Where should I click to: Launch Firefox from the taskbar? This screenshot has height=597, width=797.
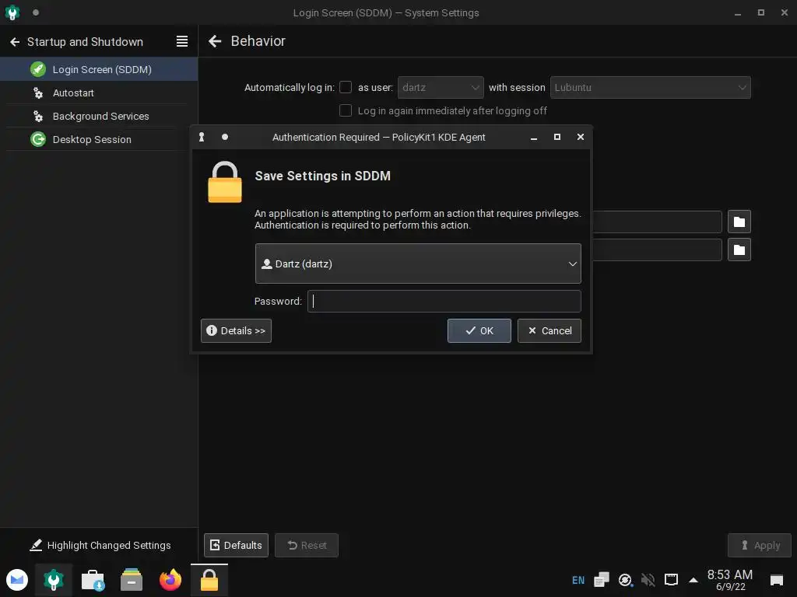(x=170, y=580)
